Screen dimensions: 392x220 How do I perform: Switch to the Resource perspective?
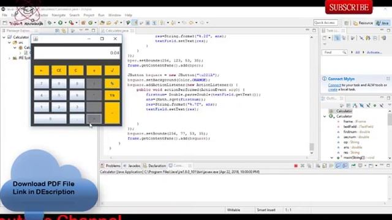click(x=363, y=23)
